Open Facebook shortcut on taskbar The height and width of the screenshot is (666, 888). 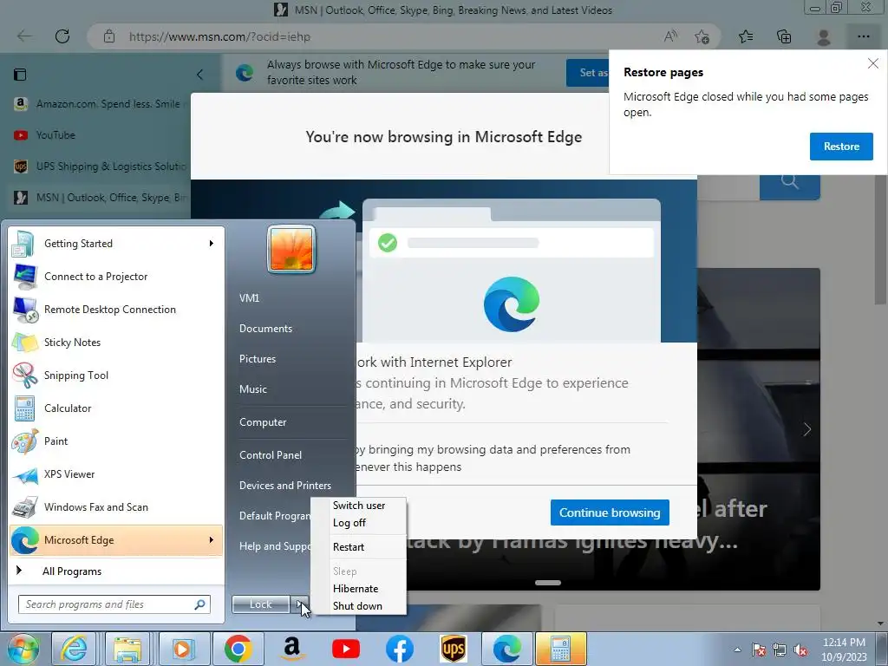pyautogui.click(x=399, y=649)
